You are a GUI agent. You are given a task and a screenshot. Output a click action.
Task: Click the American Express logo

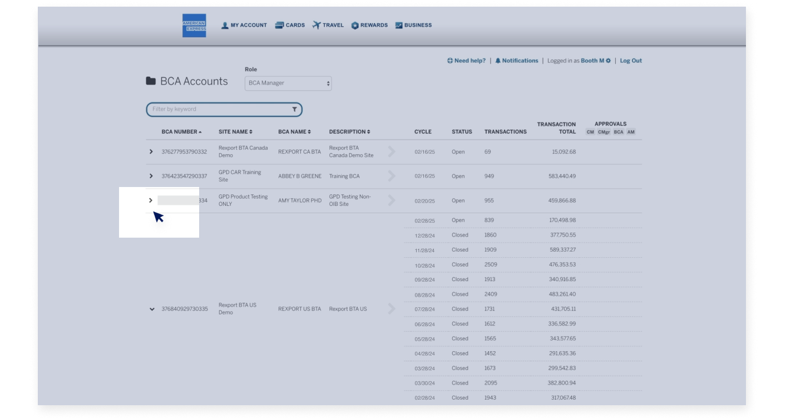[194, 24]
